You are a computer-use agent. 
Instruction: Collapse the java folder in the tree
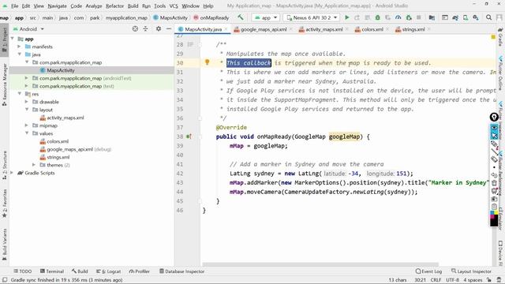19,54
